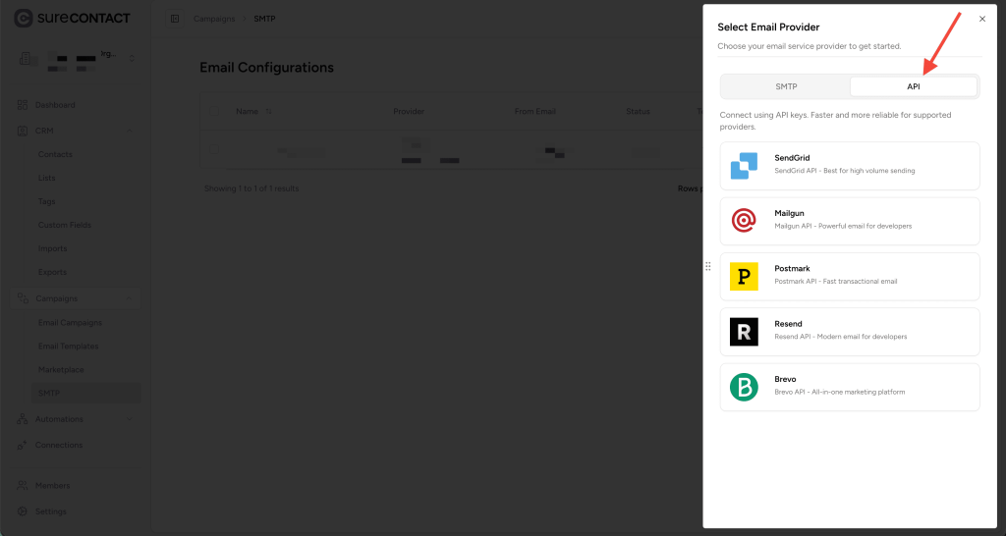Click the Postmark logo icon
This screenshot has height=536, width=1006.
pyautogui.click(x=744, y=277)
